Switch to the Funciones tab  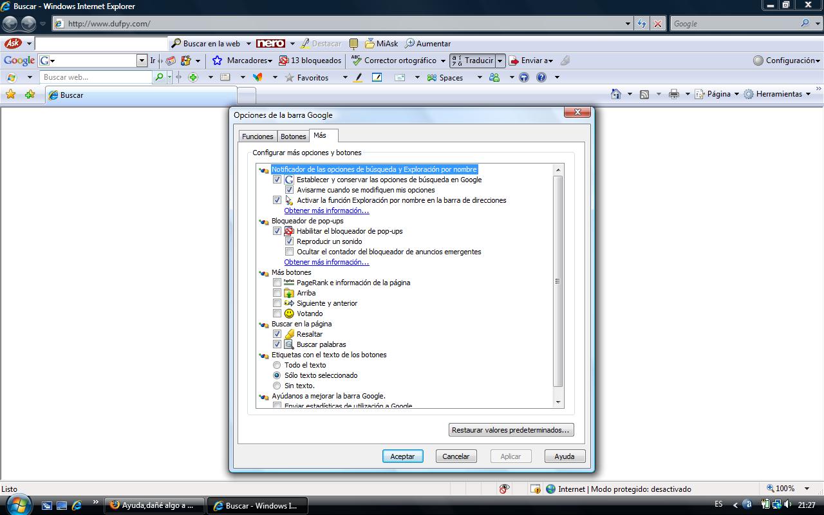click(257, 136)
